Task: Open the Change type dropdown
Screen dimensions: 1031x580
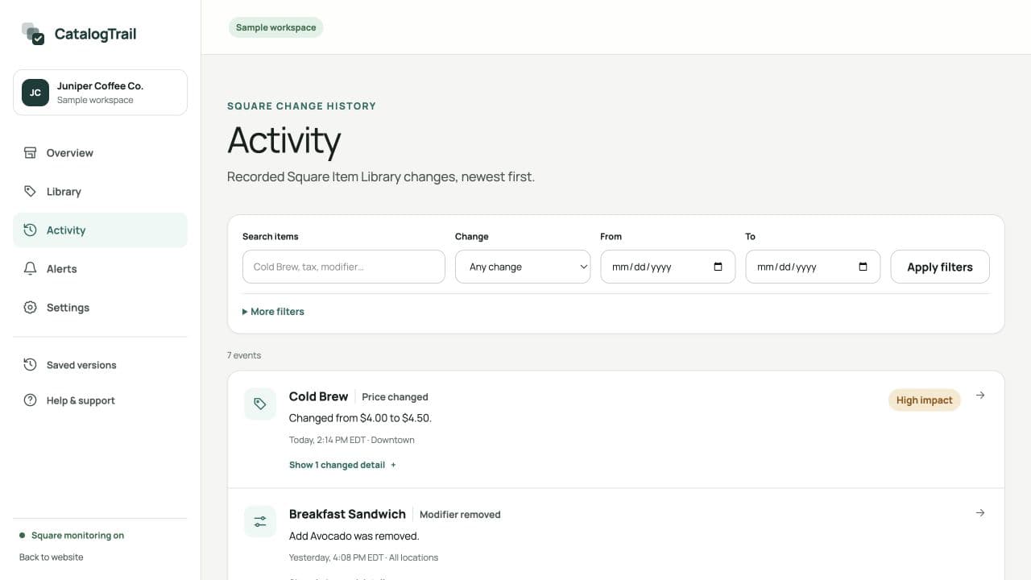Action: pos(523,267)
